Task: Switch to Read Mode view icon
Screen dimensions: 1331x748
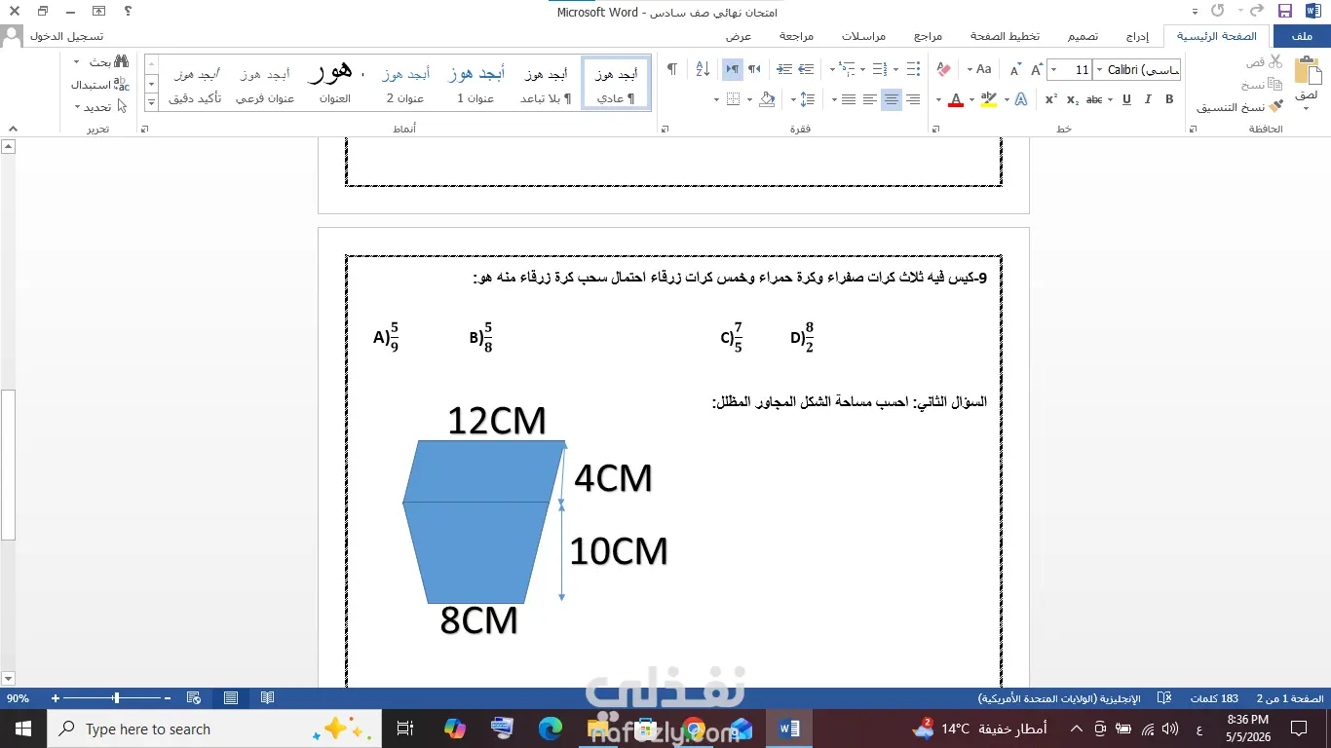Action: point(267,698)
